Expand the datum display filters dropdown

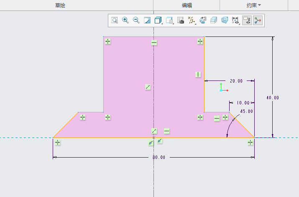(192, 20)
